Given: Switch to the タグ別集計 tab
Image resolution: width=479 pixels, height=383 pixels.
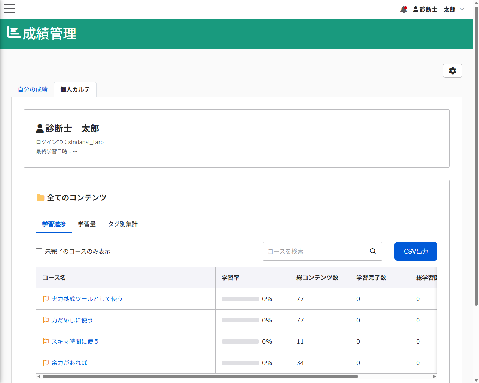Looking at the screenshot, I should [x=123, y=224].
